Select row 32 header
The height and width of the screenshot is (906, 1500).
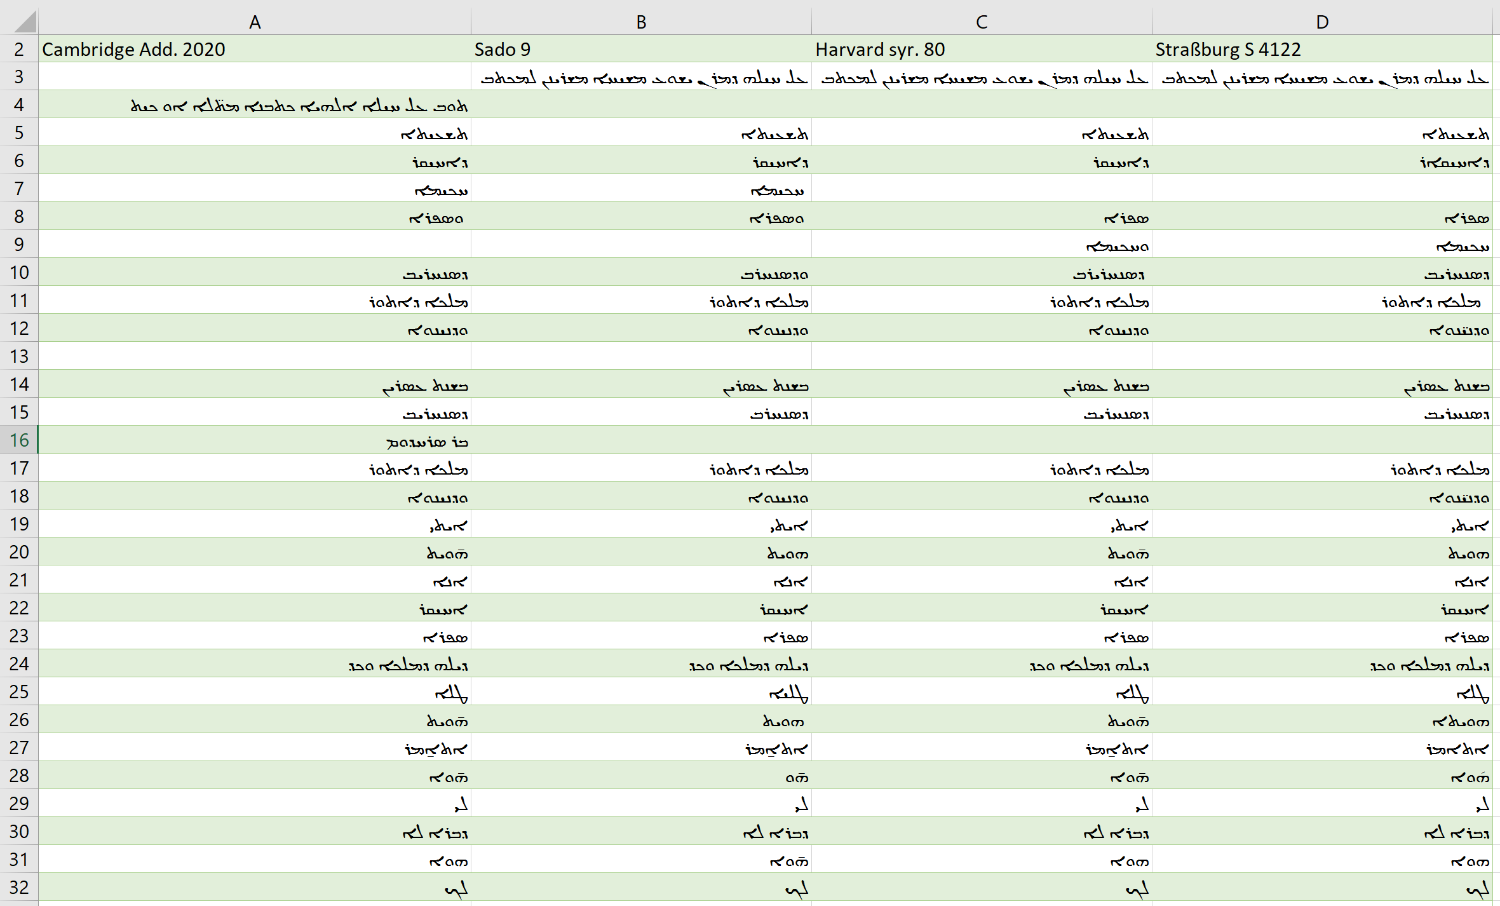tap(19, 887)
